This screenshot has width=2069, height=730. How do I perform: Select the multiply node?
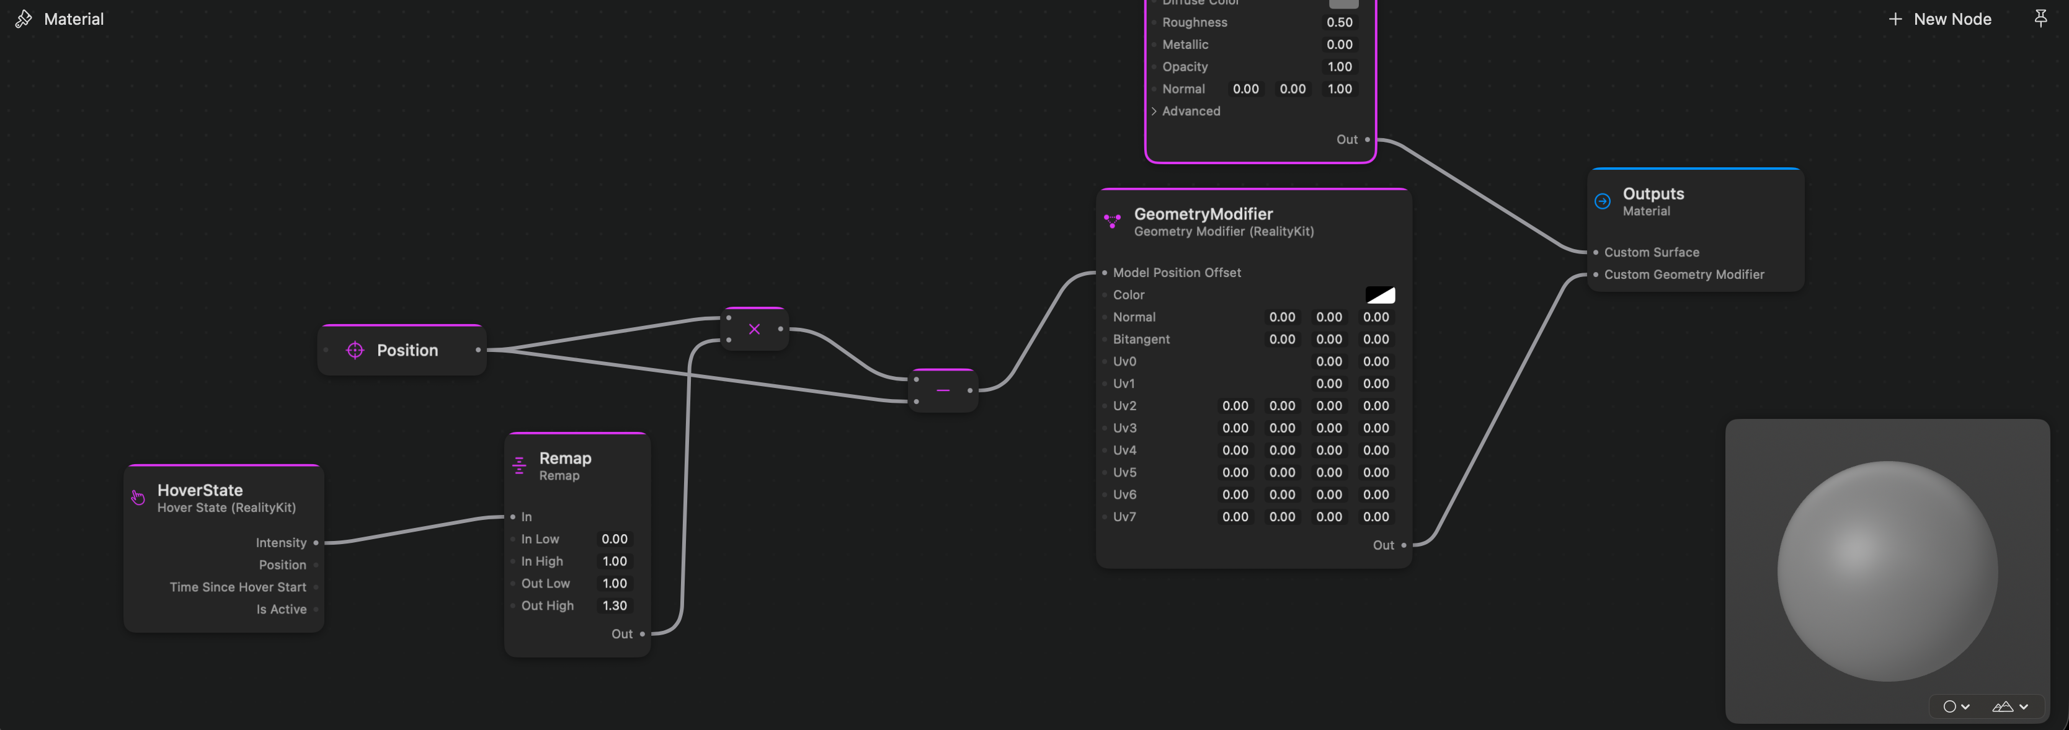click(x=754, y=329)
